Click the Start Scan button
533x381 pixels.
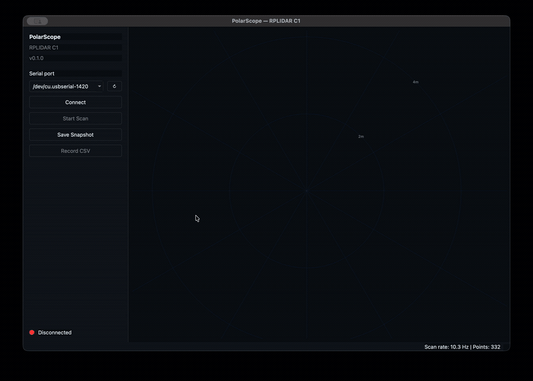coord(75,118)
